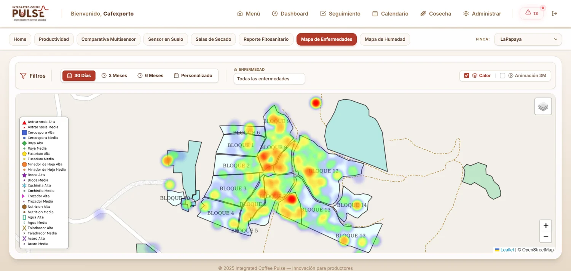
Task: Click the logout arrow icon
Action: point(555,13)
